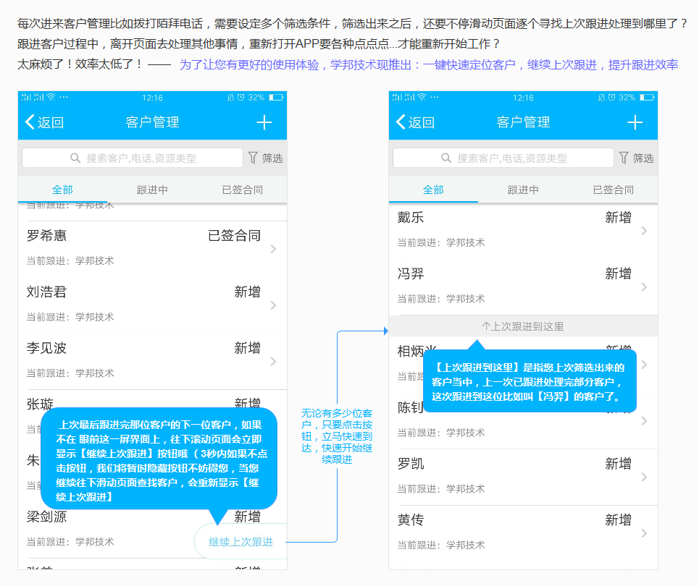Open customer 戴乐
This screenshot has width=699, height=586.
pos(523,231)
